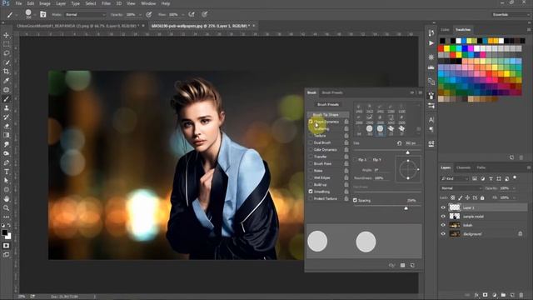The width and height of the screenshot is (533, 300).
Task: Select the Path Selection tool
Action: [6, 181]
